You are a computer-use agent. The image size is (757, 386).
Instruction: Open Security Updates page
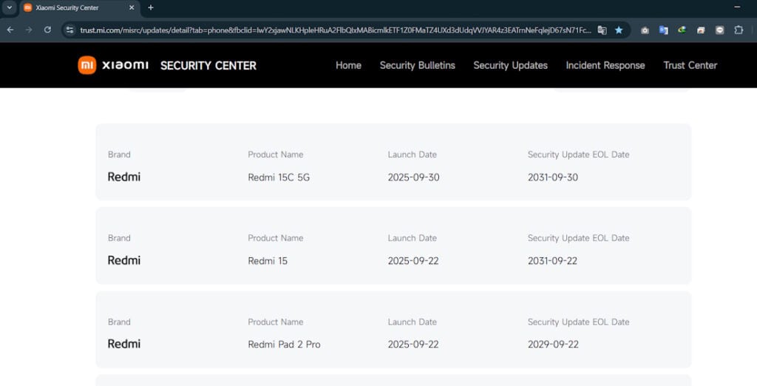510,65
